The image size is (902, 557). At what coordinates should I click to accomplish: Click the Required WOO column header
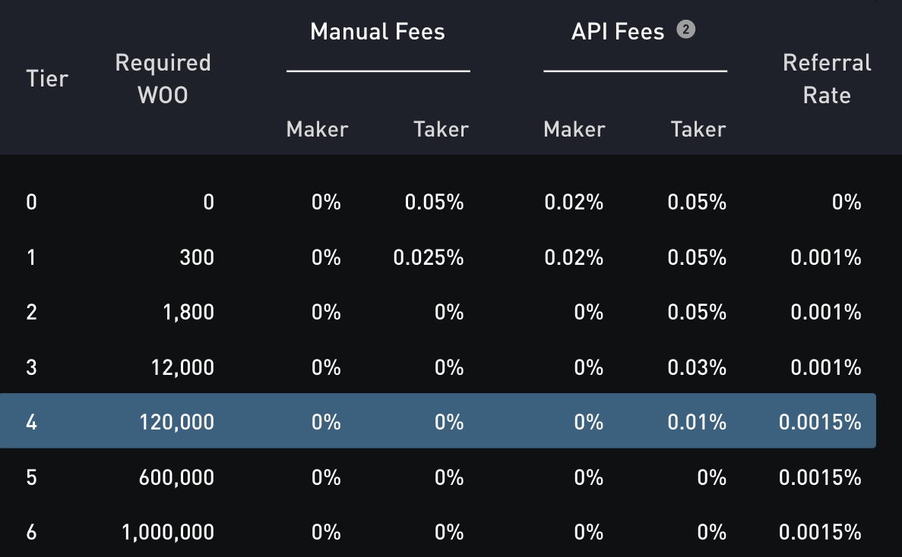point(163,79)
